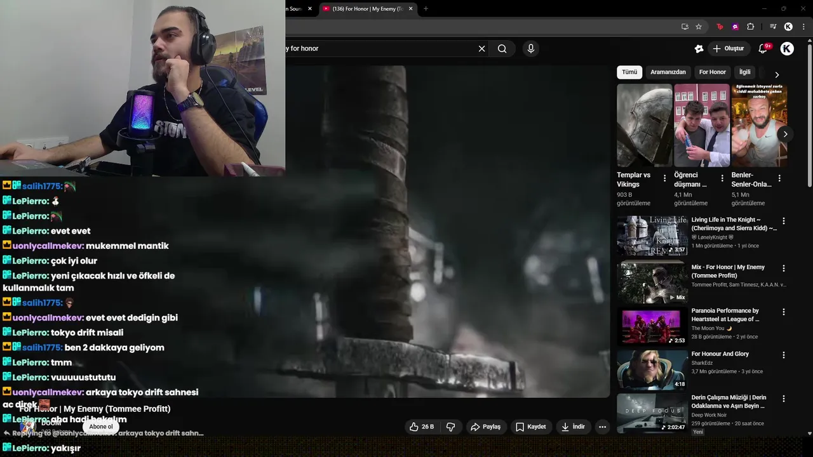
Task: Open options for Templar vs Vikings short
Action: [665, 178]
